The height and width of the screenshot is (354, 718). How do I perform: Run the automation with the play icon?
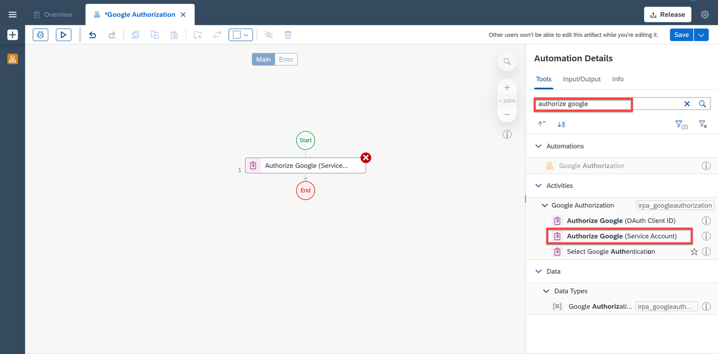click(x=63, y=35)
